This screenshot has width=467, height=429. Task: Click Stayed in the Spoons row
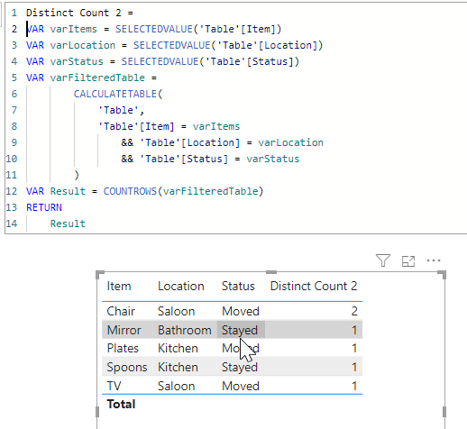coord(240,368)
